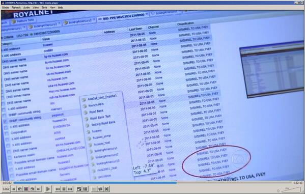Screen dimensions: 305x194
Task: Open the Audio menu
Action: point(26,8)
